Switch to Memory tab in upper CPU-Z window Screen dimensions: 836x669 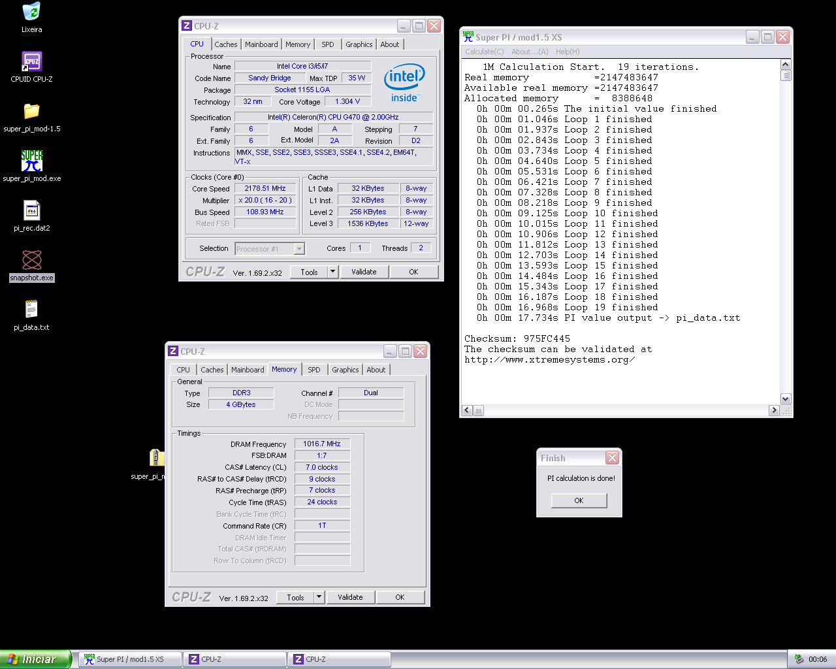pos(298,44)
